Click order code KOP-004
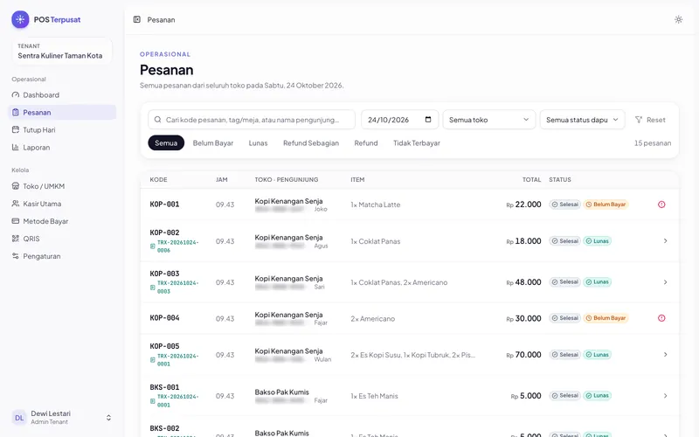The width and height of the screenshot is (699, 437). (x=164, y=318)
